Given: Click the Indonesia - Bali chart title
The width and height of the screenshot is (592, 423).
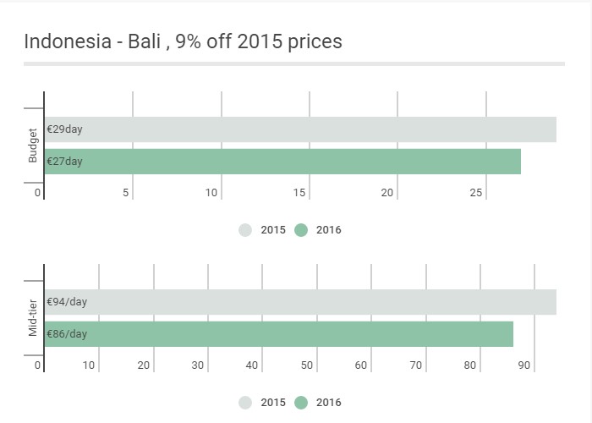Looking at the screenshot, I should 184,41.
